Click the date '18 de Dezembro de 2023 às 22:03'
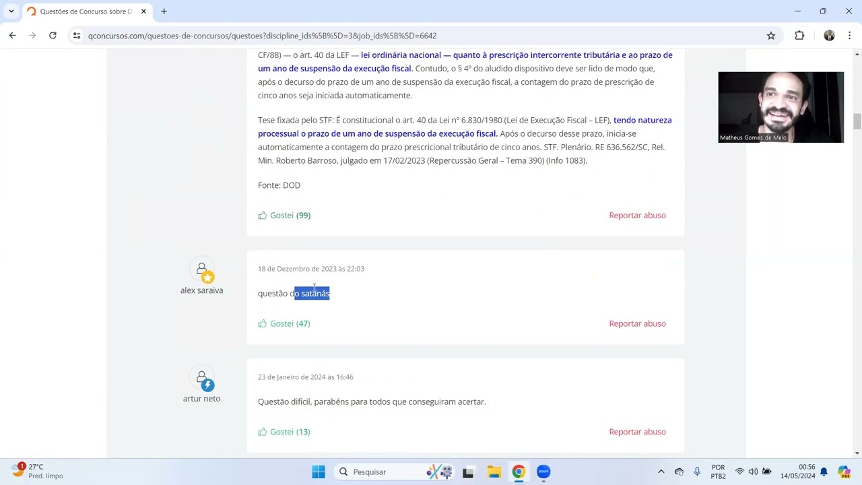 pos(311,269)
